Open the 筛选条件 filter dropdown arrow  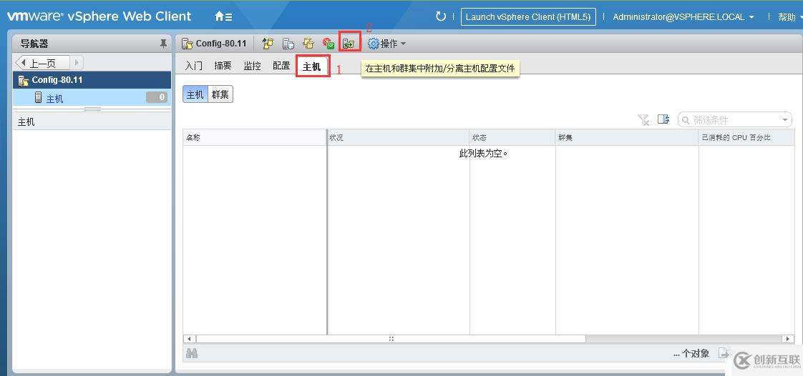click(x=784, y=120)
